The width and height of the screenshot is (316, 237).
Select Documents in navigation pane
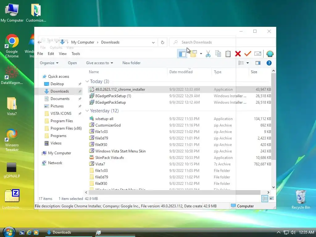point(60,99)
